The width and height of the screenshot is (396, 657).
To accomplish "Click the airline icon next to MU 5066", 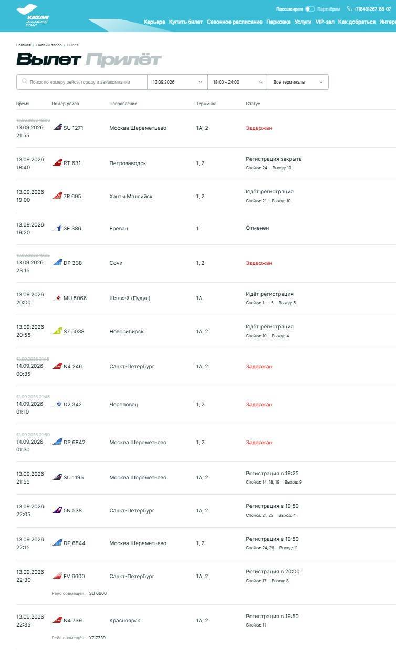I will (x=57, y=298).
